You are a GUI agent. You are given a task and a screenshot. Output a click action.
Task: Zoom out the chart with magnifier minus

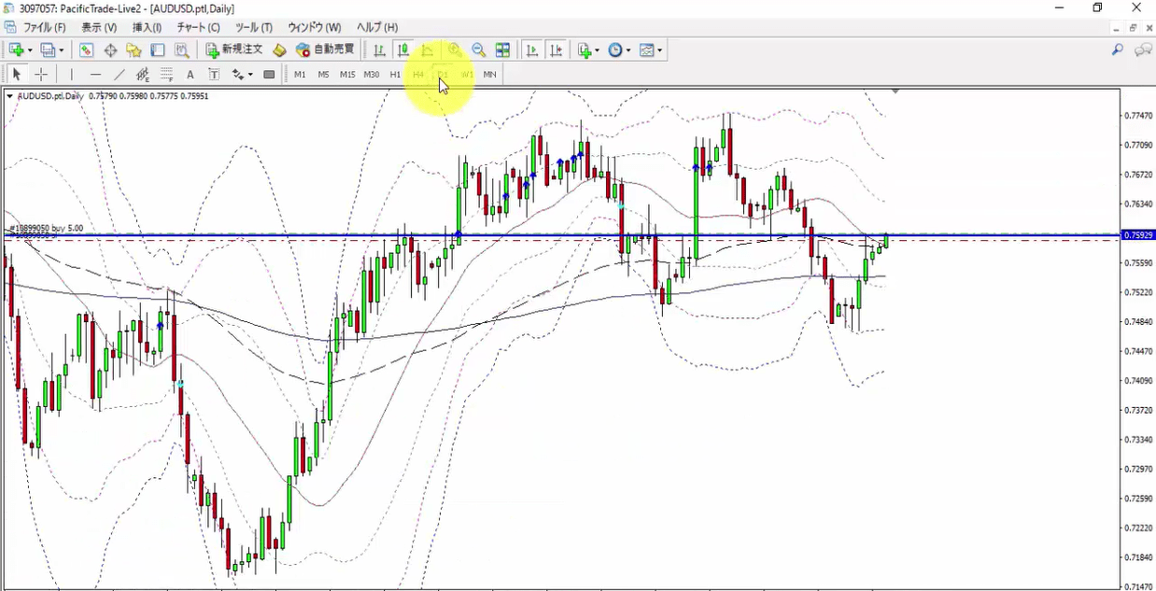coord(478,49)
